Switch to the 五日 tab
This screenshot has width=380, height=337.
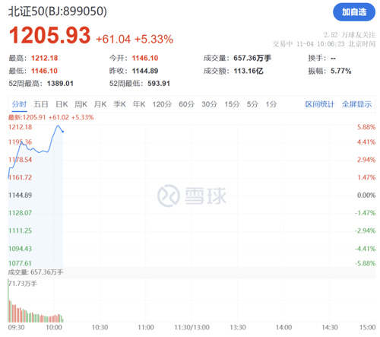point(41,104)
